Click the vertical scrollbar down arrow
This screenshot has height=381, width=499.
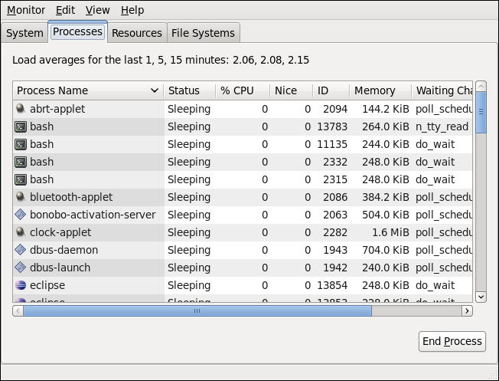(x=481, y=297)
